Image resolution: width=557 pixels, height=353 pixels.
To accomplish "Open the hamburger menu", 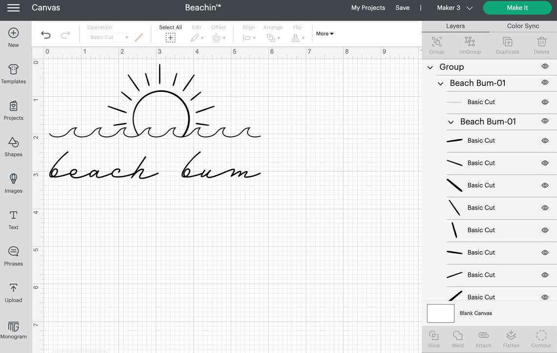I will (x=13, y=7).
